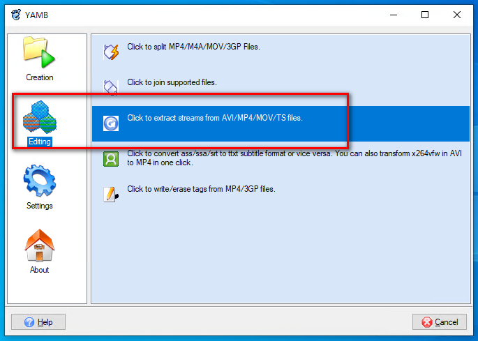Maximize the YAMB window

click(x=425, y=15)
